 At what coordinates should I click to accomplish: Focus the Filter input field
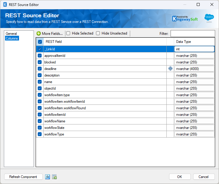point(193,34)
